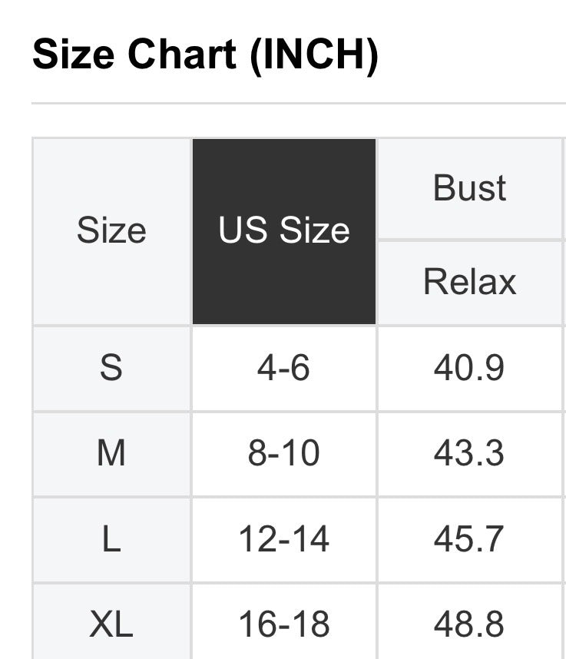Click the '45.7' bust measurement
This screenshot has height=659, width=566.
[469, 539]
